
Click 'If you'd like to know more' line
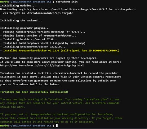60,62
